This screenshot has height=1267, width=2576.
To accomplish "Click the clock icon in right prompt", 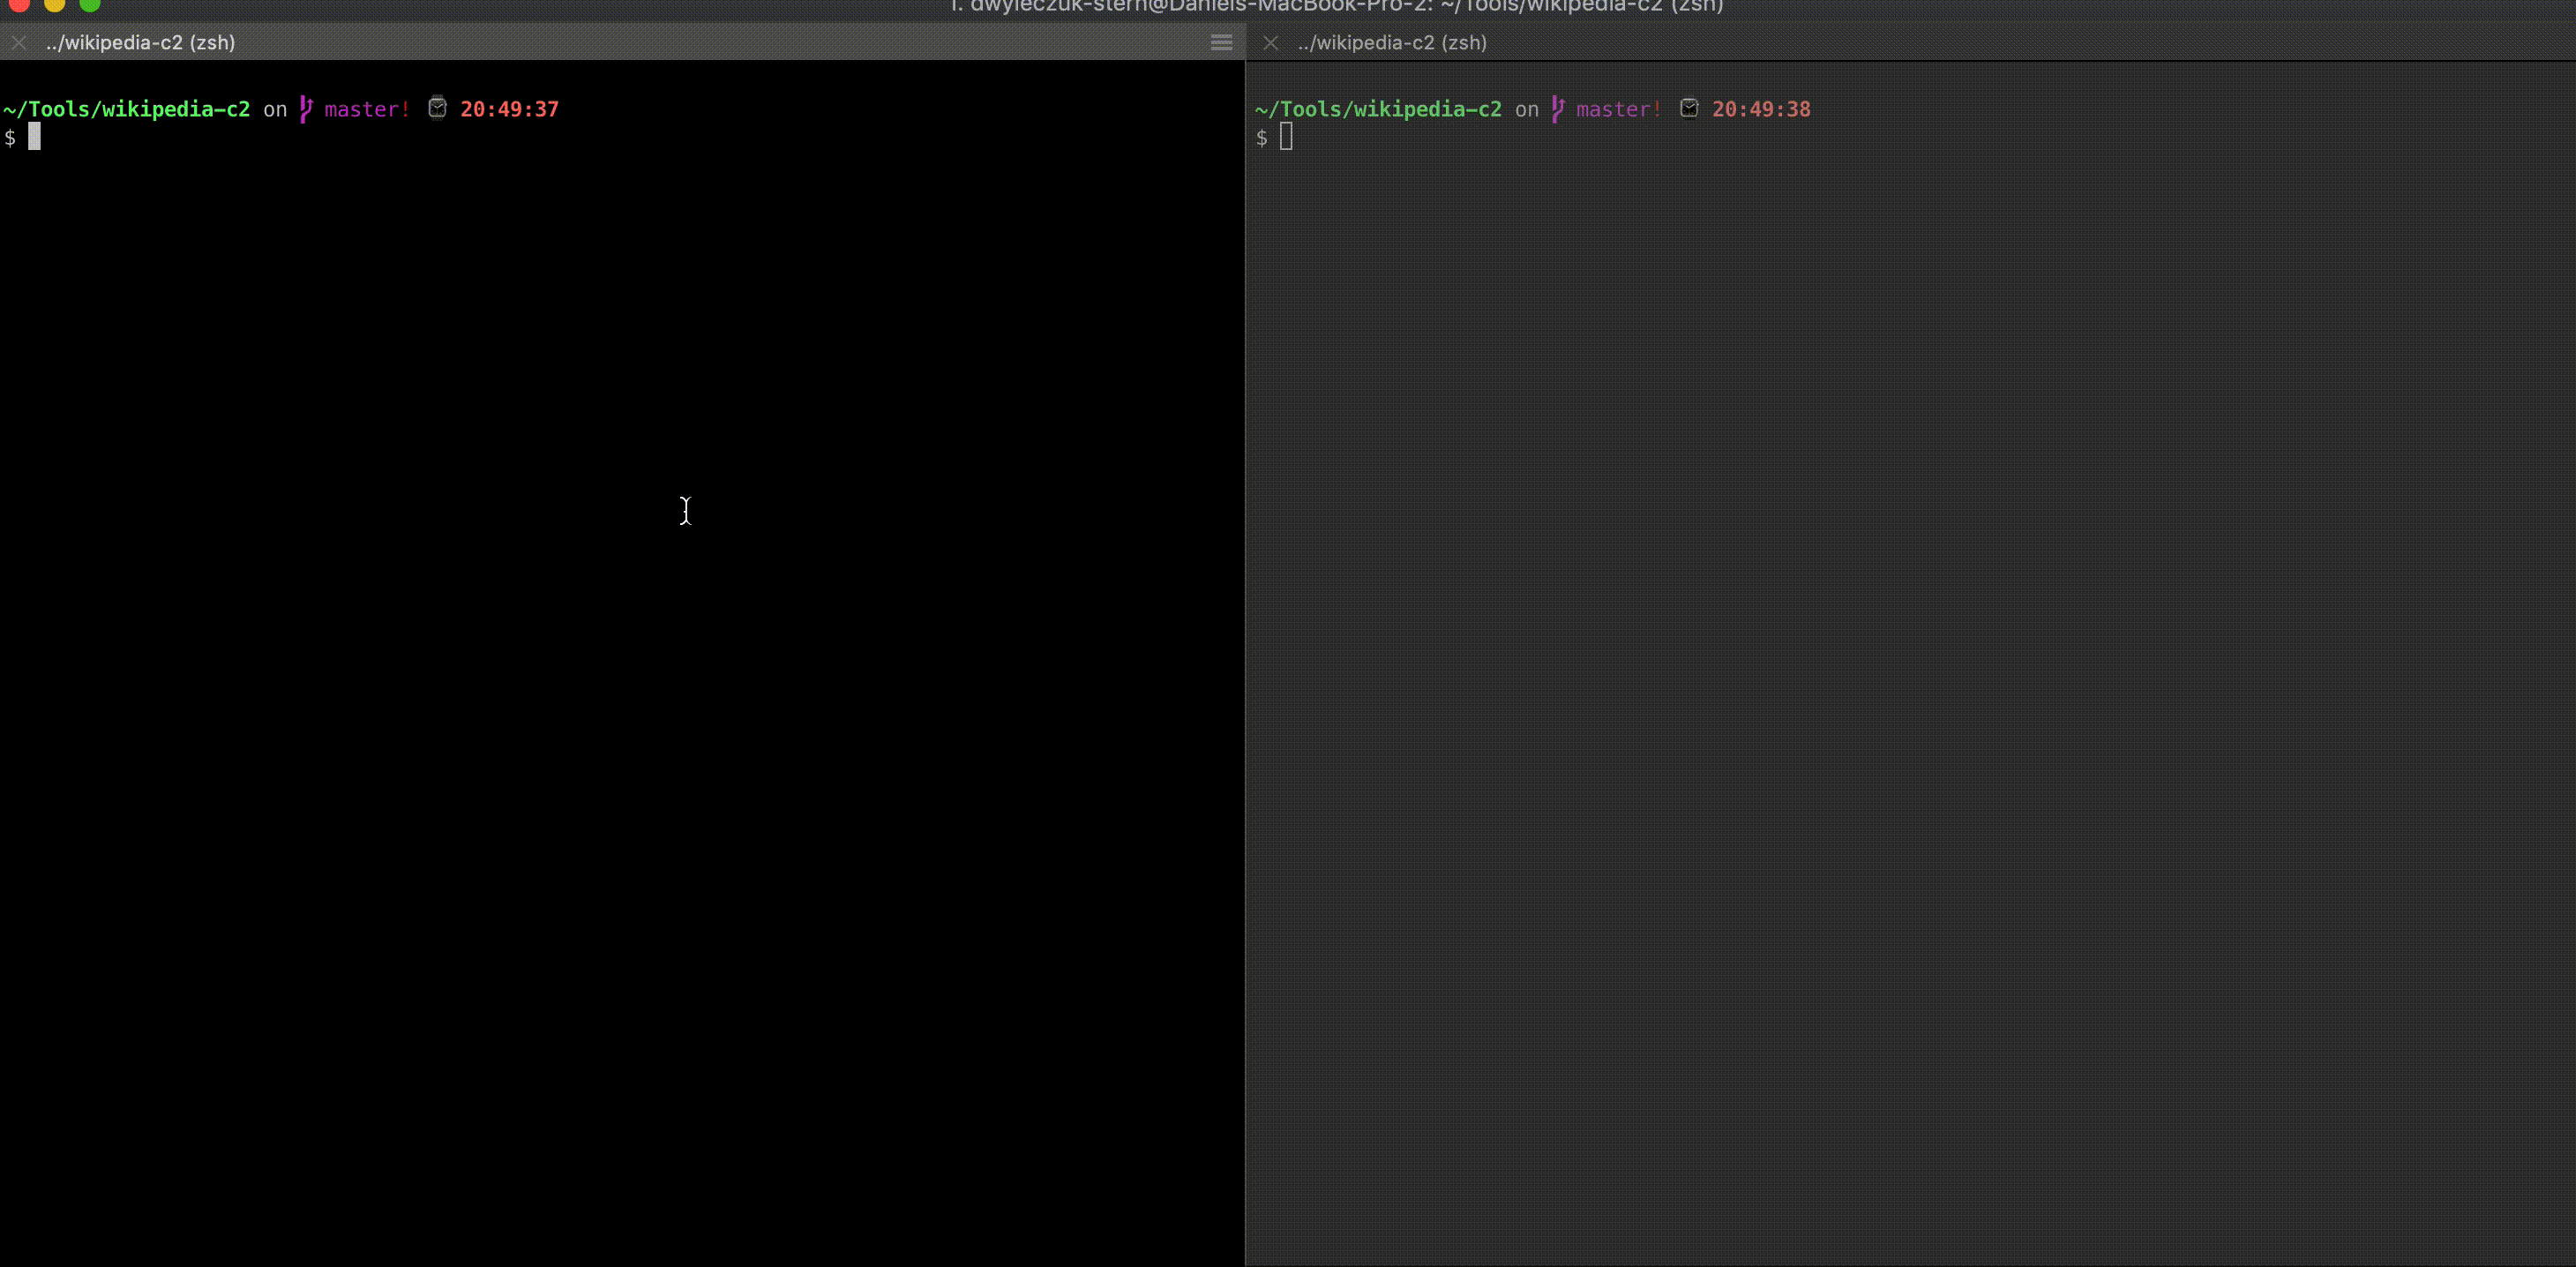I will coord(1689,108).
